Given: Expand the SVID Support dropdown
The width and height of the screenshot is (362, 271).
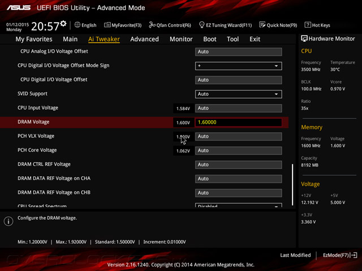Looking at the screenshot, I should click(x=239, y=94).
